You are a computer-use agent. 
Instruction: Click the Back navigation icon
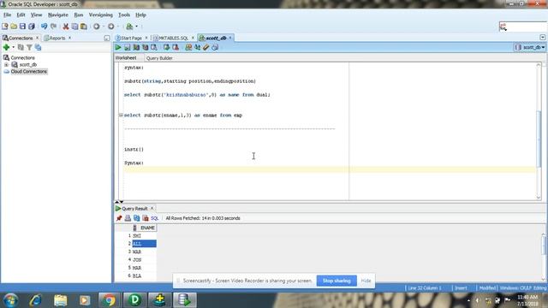[97, 27]
